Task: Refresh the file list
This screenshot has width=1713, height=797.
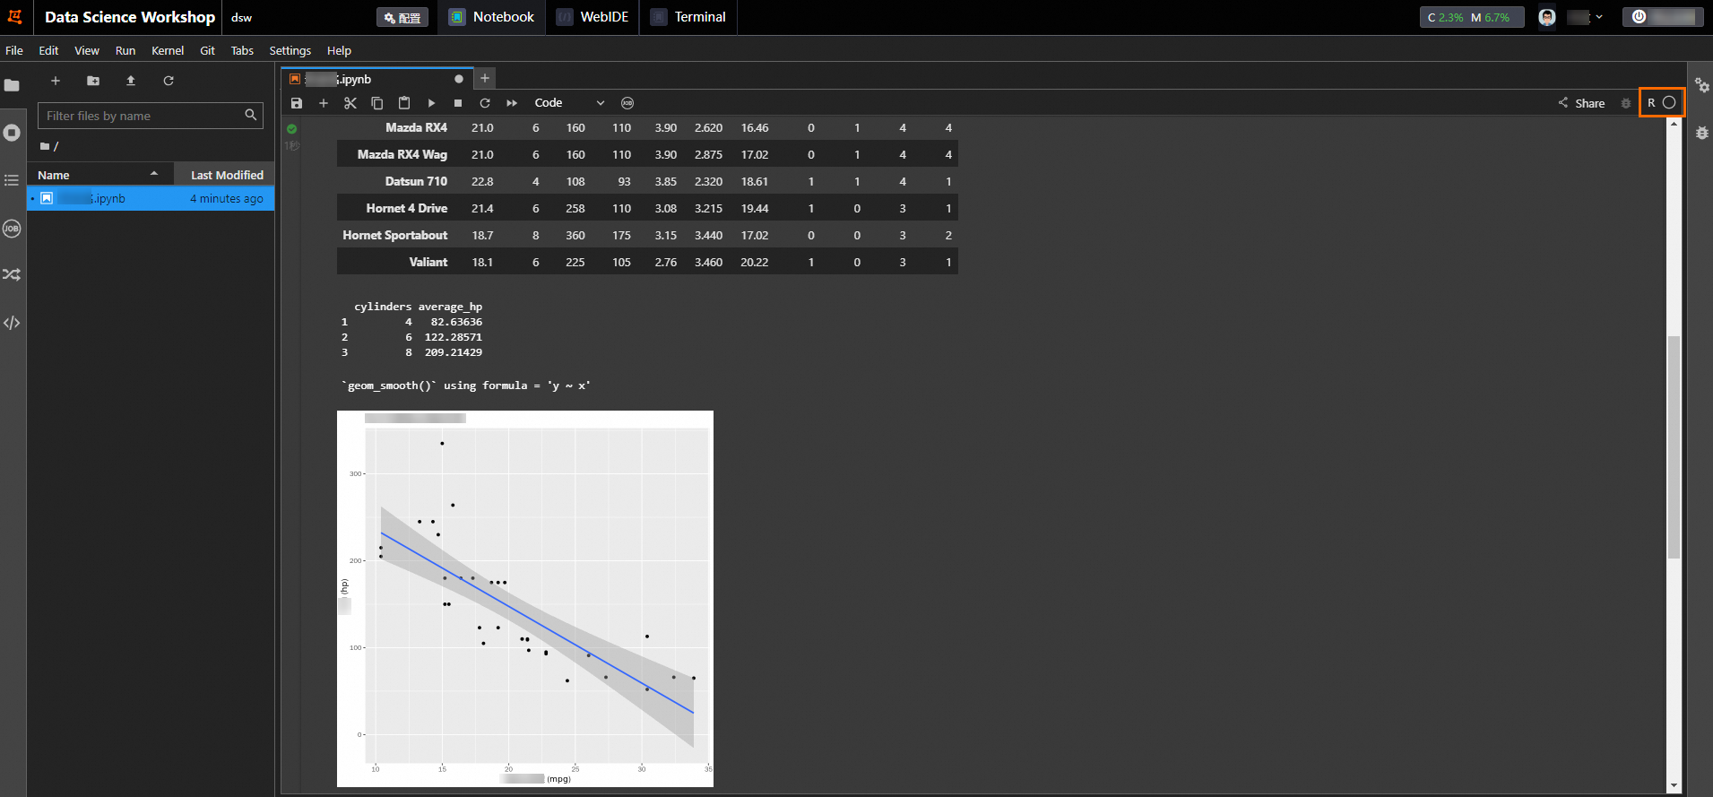Action: point(169,81)
